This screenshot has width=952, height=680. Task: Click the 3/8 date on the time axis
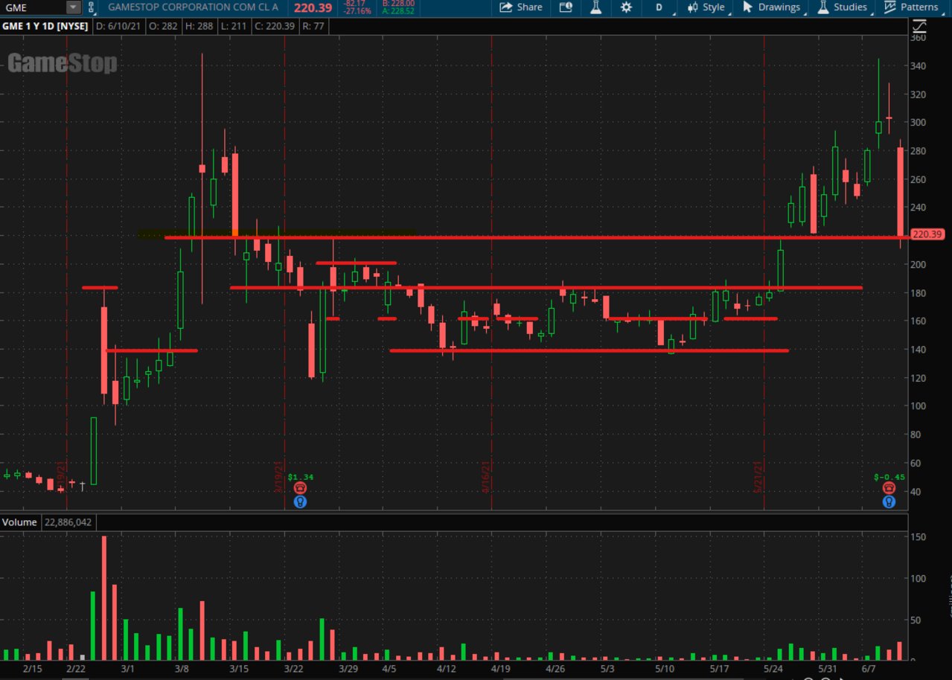coord(181,669)
